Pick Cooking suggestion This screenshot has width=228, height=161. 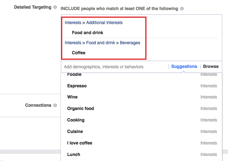tap(142, 120)
